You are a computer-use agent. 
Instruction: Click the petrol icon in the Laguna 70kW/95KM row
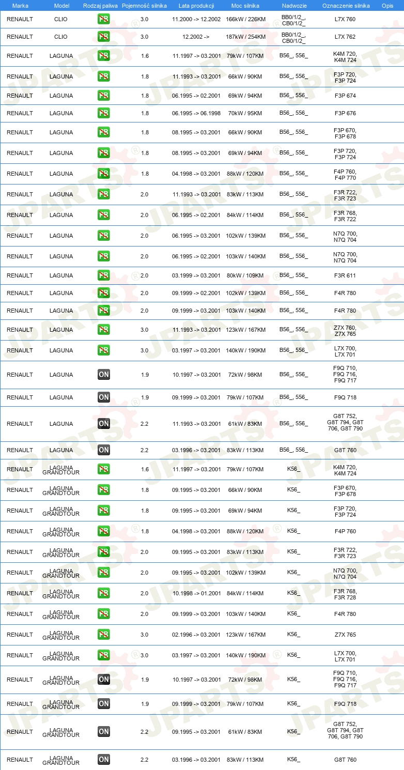tap(103, 113)
